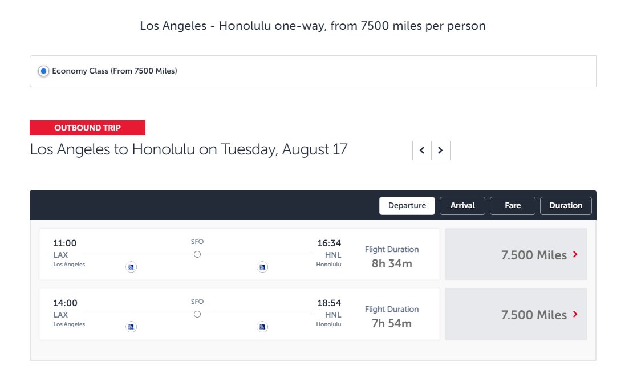
Task: Click the airline logo on the 14:00 LAX segment
Action: click(131, 327)
